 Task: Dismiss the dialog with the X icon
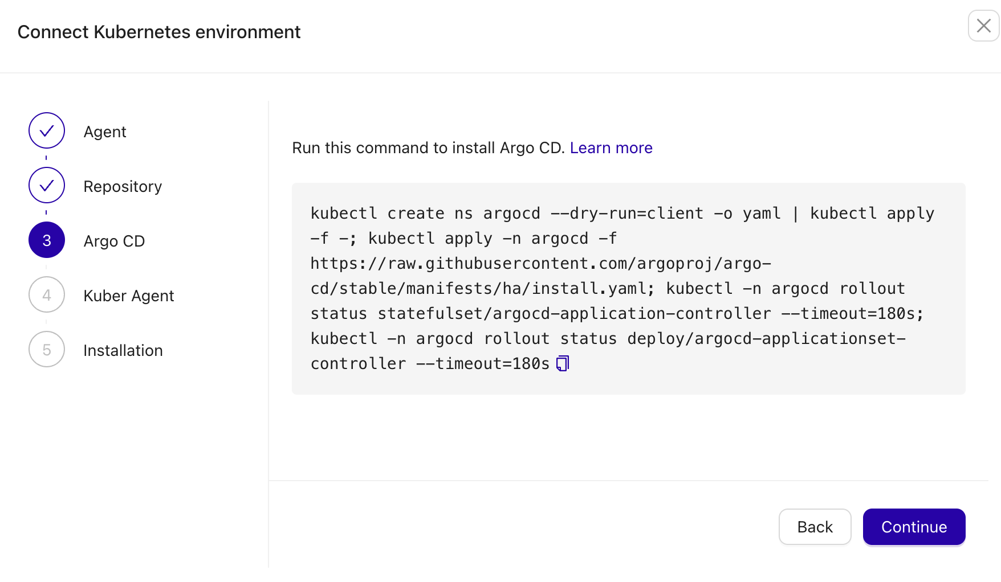click(x=983, y=26)
